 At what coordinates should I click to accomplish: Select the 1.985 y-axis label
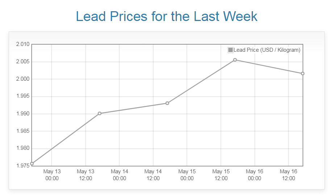click(x=22, y=131)
